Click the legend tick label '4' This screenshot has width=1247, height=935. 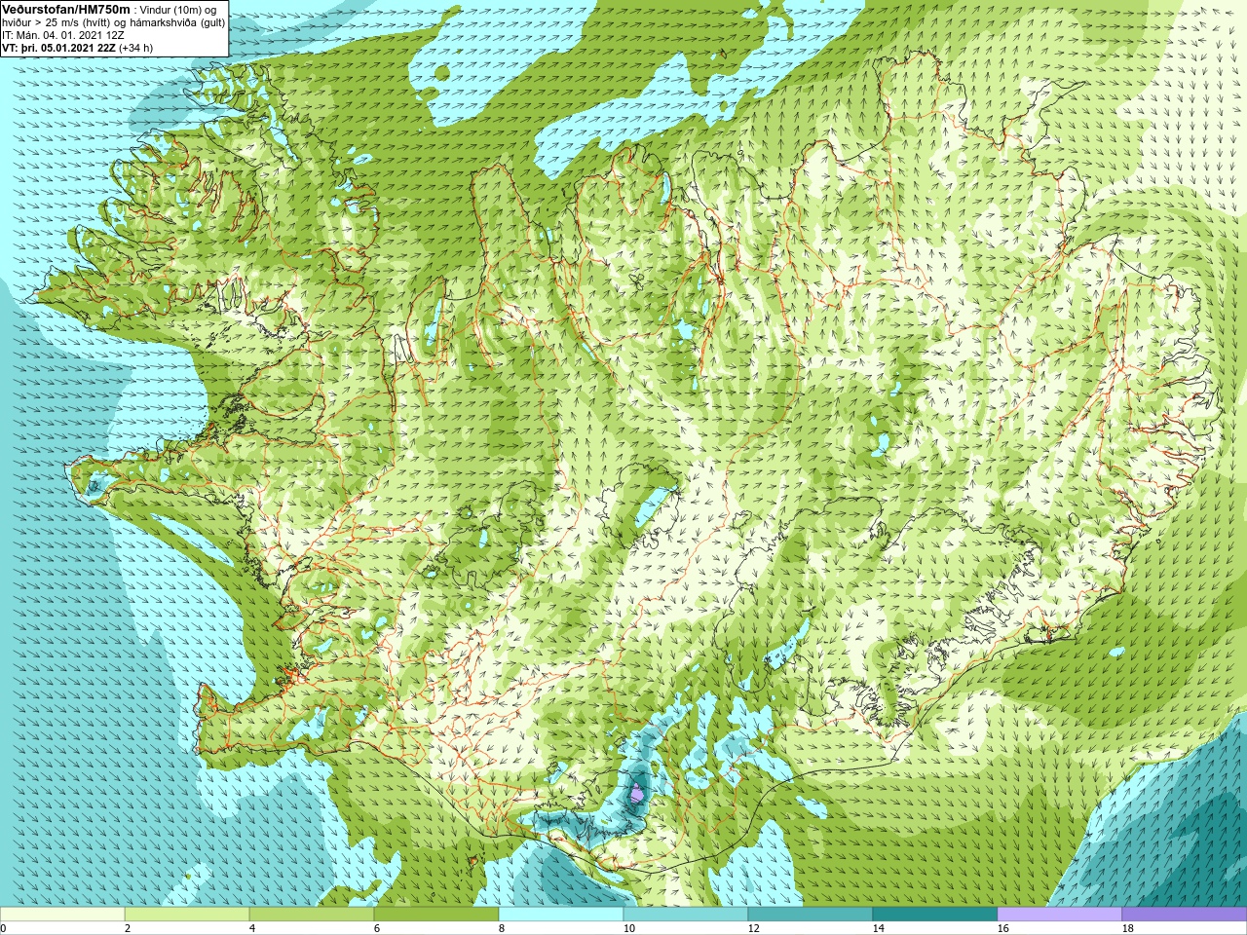[x=252, y=928]
